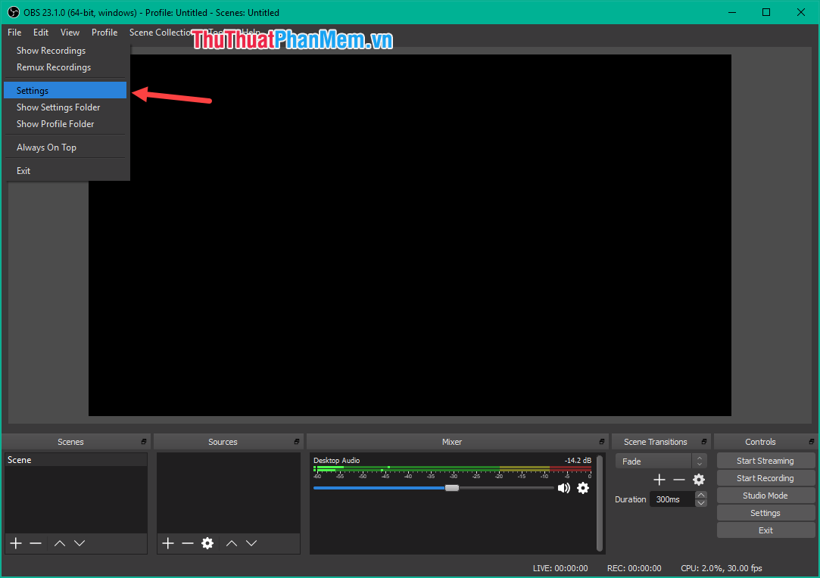Adjust the Desktop Audio volume slider
Image resolution: width=820 pixels, height=578 pixels.
pos(452,487)
